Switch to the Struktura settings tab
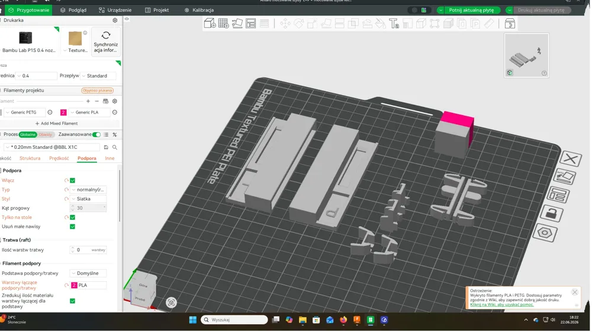592x332 pixels. point(30,158)
